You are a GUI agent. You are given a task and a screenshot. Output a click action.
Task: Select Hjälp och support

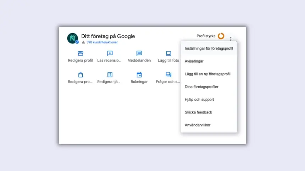tap(209, 100)
